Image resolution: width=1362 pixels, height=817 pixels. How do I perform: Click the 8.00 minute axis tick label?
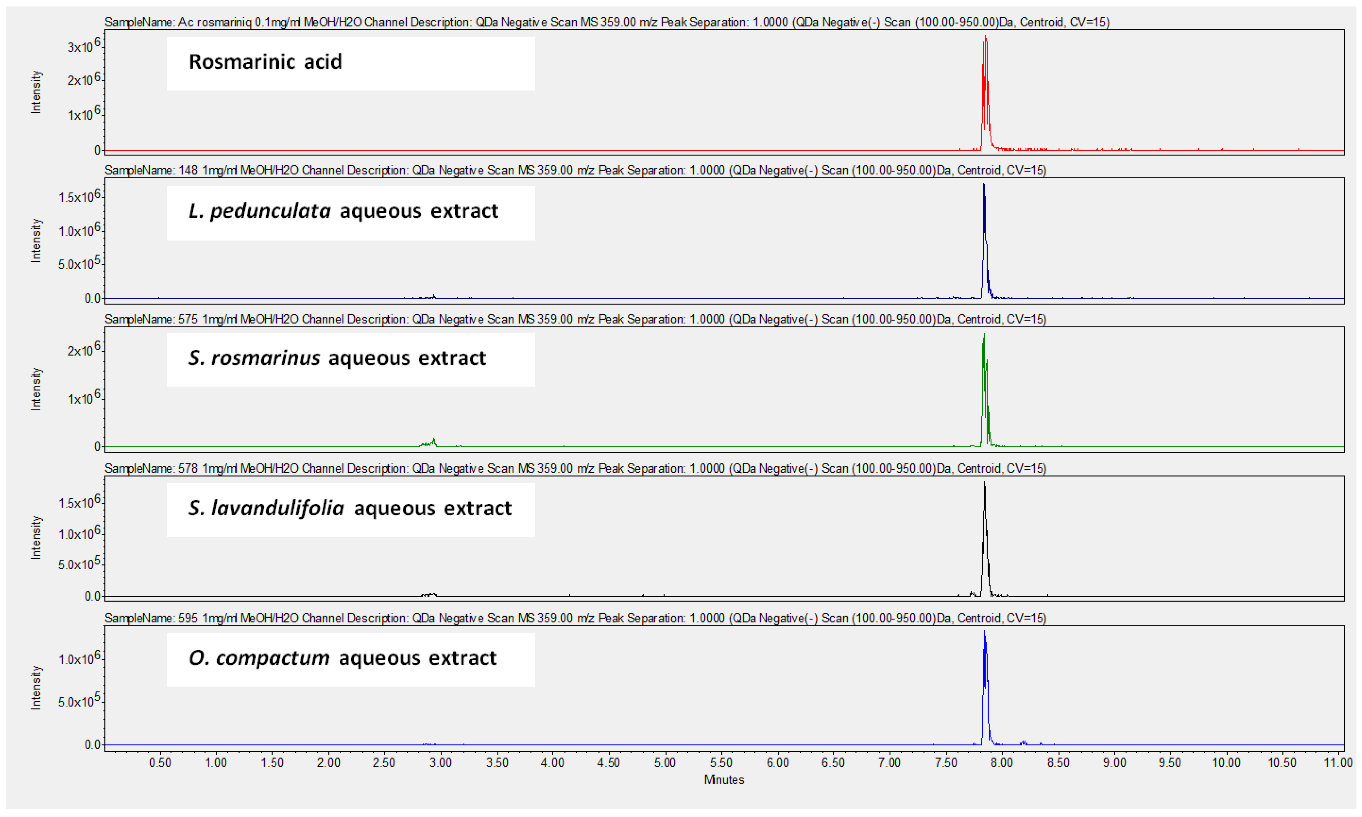tap(1002, 762)
